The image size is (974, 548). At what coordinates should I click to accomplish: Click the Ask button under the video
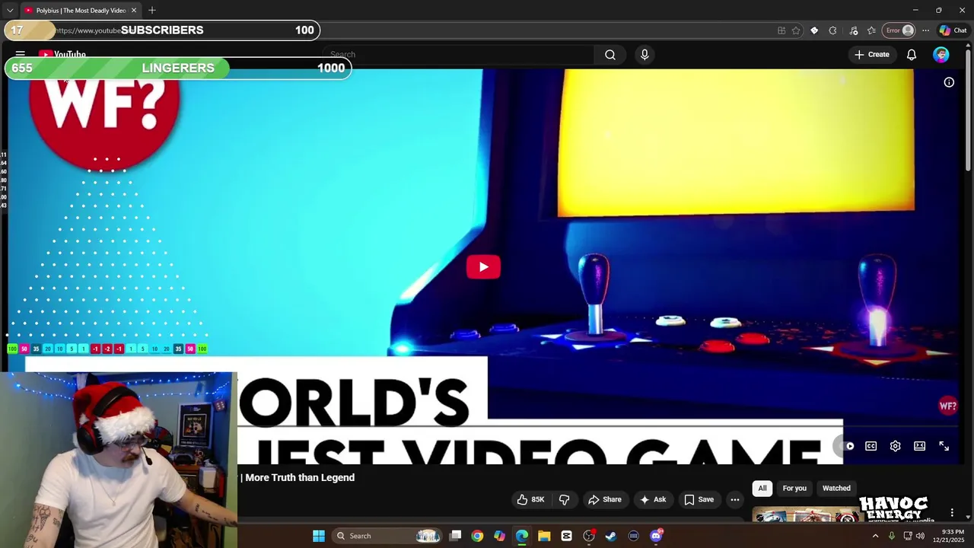pyautogui.click(x=653, y=499)
